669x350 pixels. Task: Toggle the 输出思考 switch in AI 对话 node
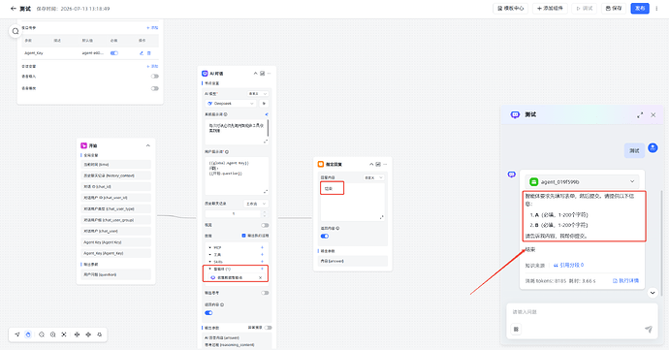click(265, 293)
